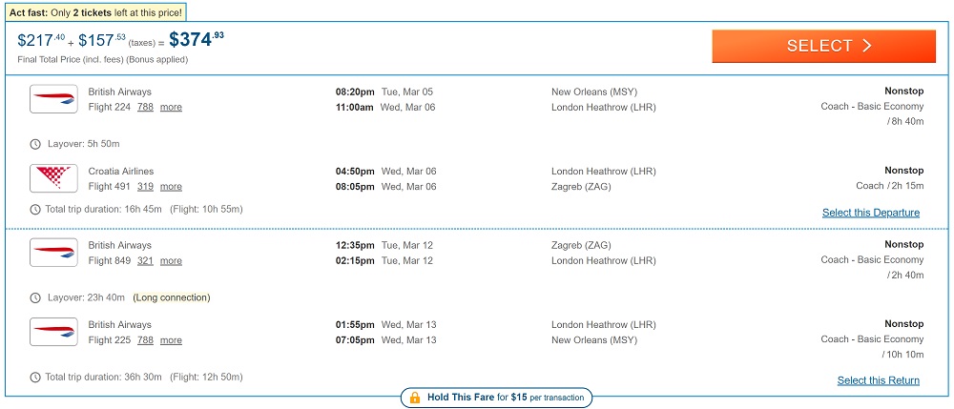Open 'more' details for Flight 224

(171, 108)
